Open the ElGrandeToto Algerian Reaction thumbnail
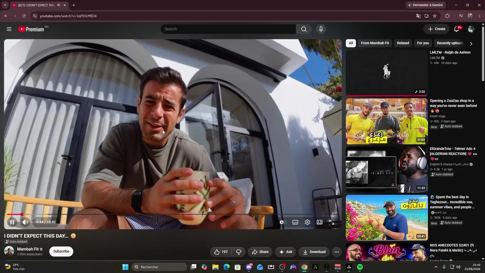Screen dimensions: 485x273 click(386, 169)
